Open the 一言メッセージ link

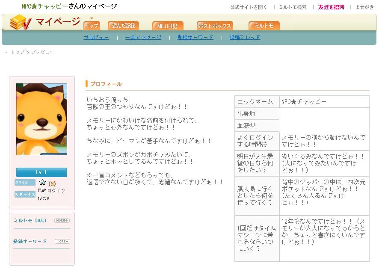[143, 38]
